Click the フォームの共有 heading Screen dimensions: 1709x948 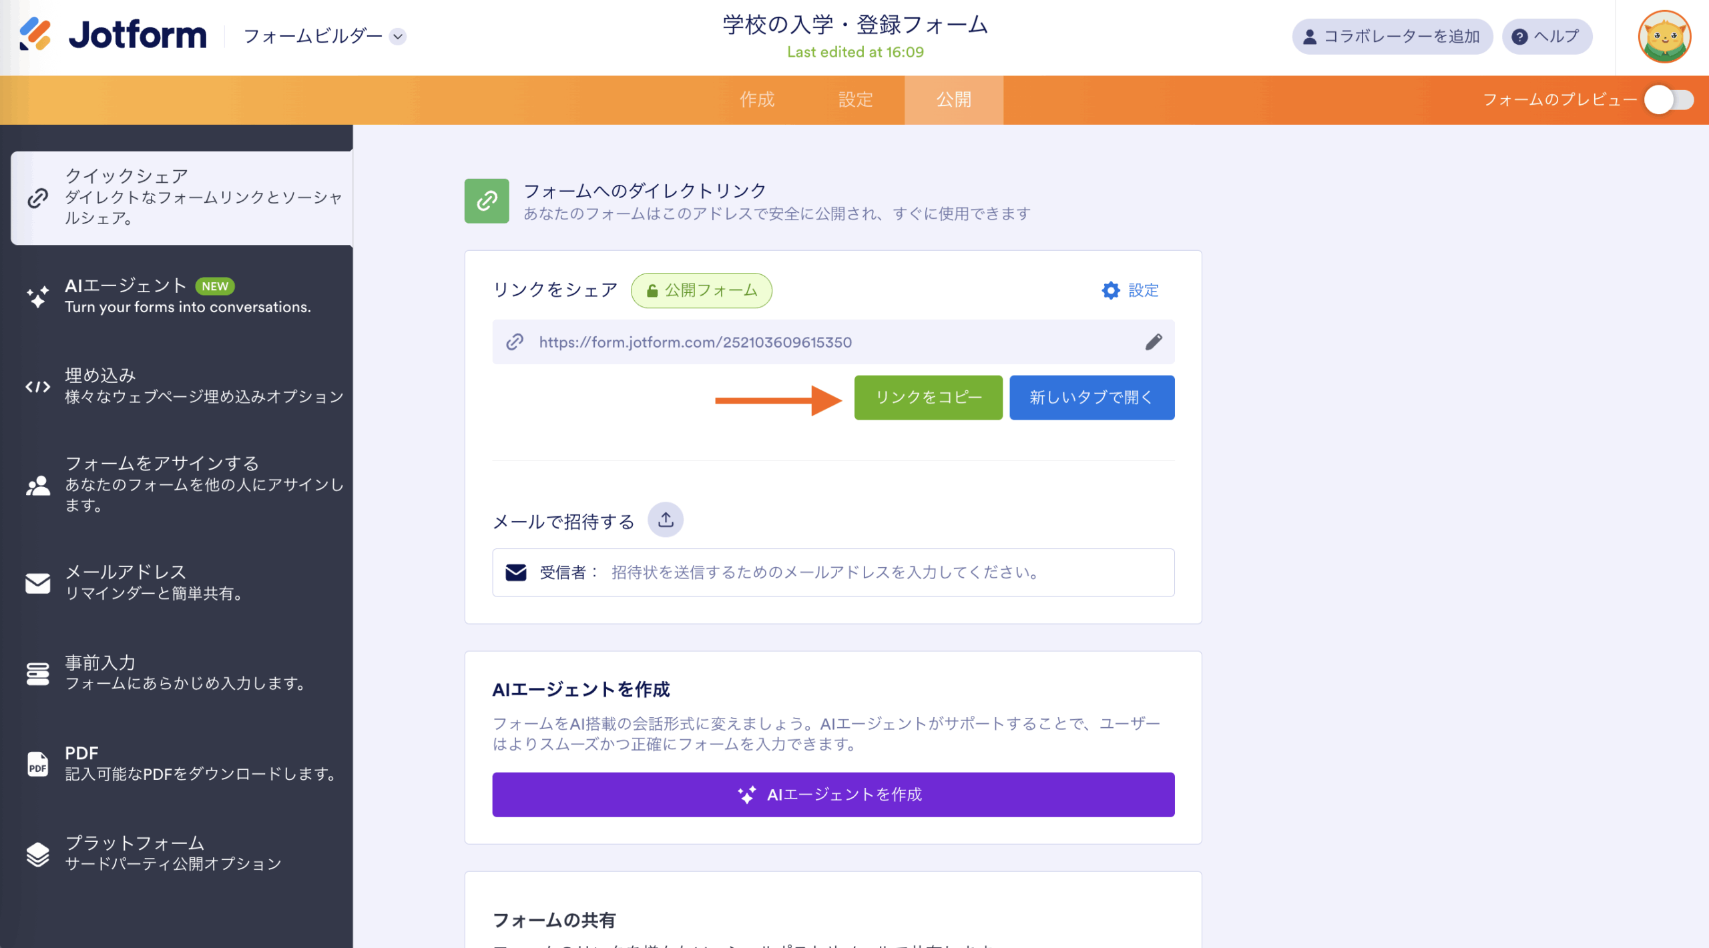pyautogui.click(x=554, y=921)
